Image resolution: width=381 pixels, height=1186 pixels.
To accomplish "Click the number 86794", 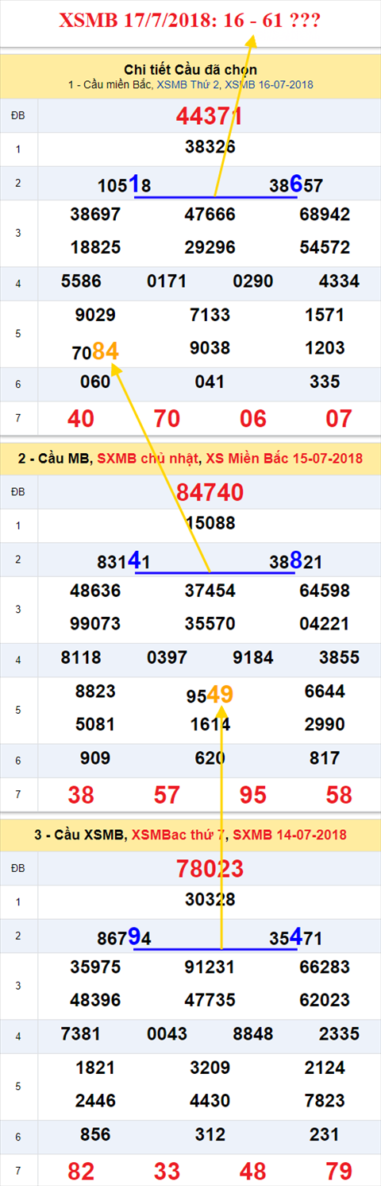I will click(124, 938).
